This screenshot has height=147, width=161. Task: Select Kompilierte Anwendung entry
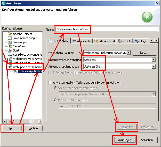click(27, 55)
